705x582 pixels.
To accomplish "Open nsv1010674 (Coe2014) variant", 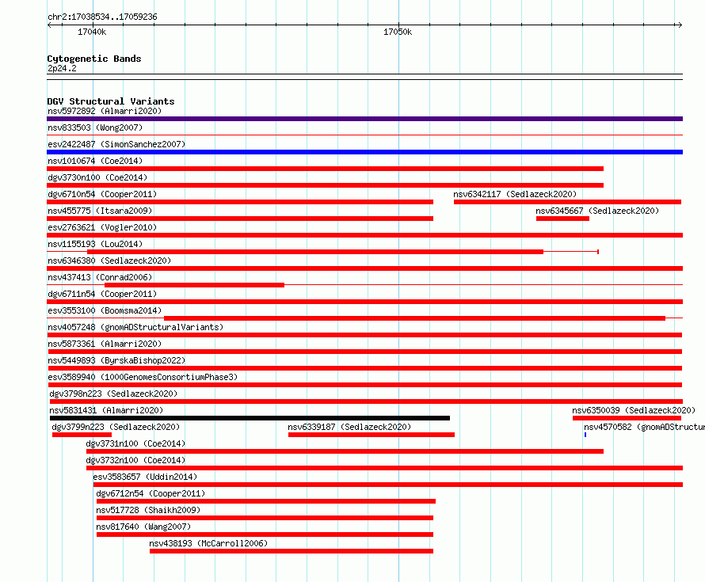I will [95, 161].
